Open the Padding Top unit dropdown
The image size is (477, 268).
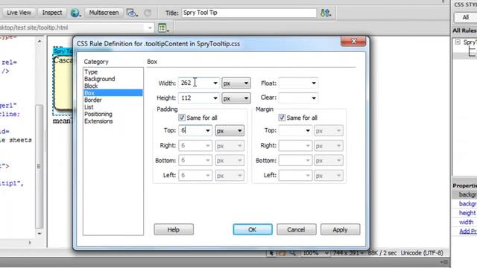tap(230, 131)
